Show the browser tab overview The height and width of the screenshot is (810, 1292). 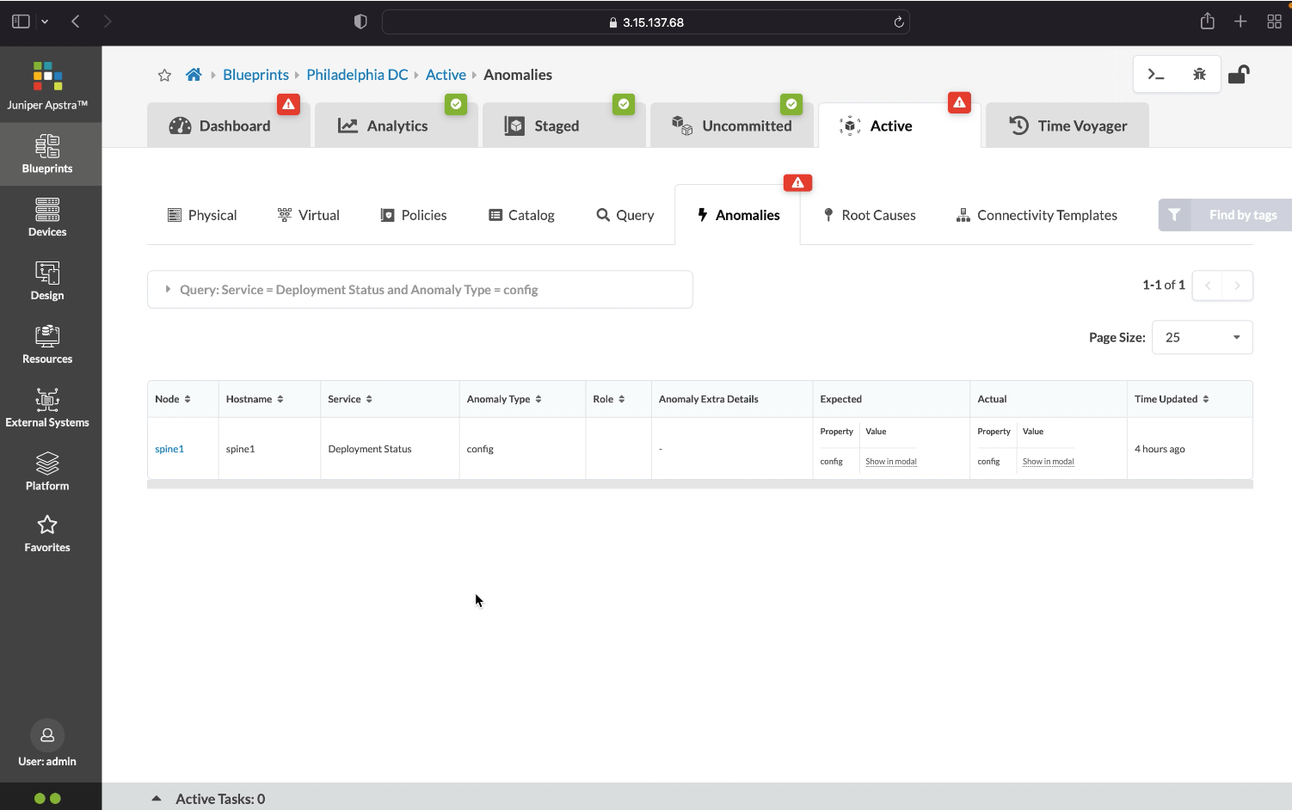1274,21
